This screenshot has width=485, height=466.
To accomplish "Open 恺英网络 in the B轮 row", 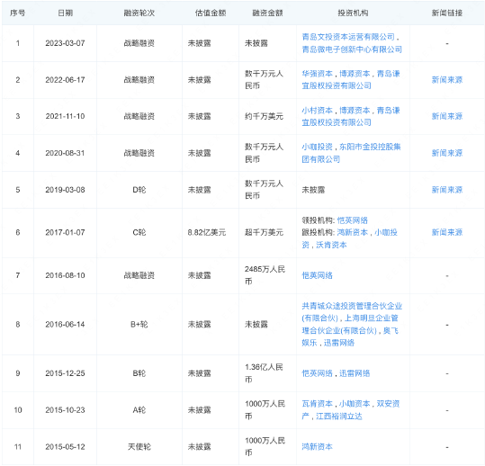I will 317,373.
